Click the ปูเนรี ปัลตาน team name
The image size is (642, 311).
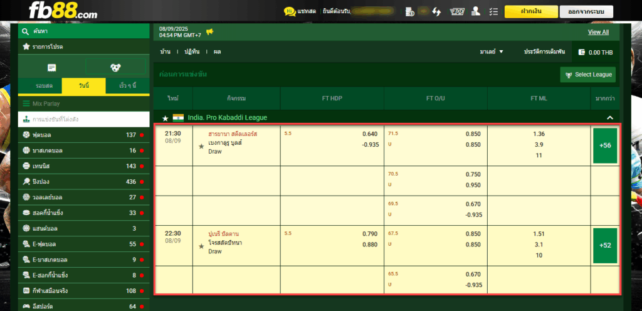point(224,234)
